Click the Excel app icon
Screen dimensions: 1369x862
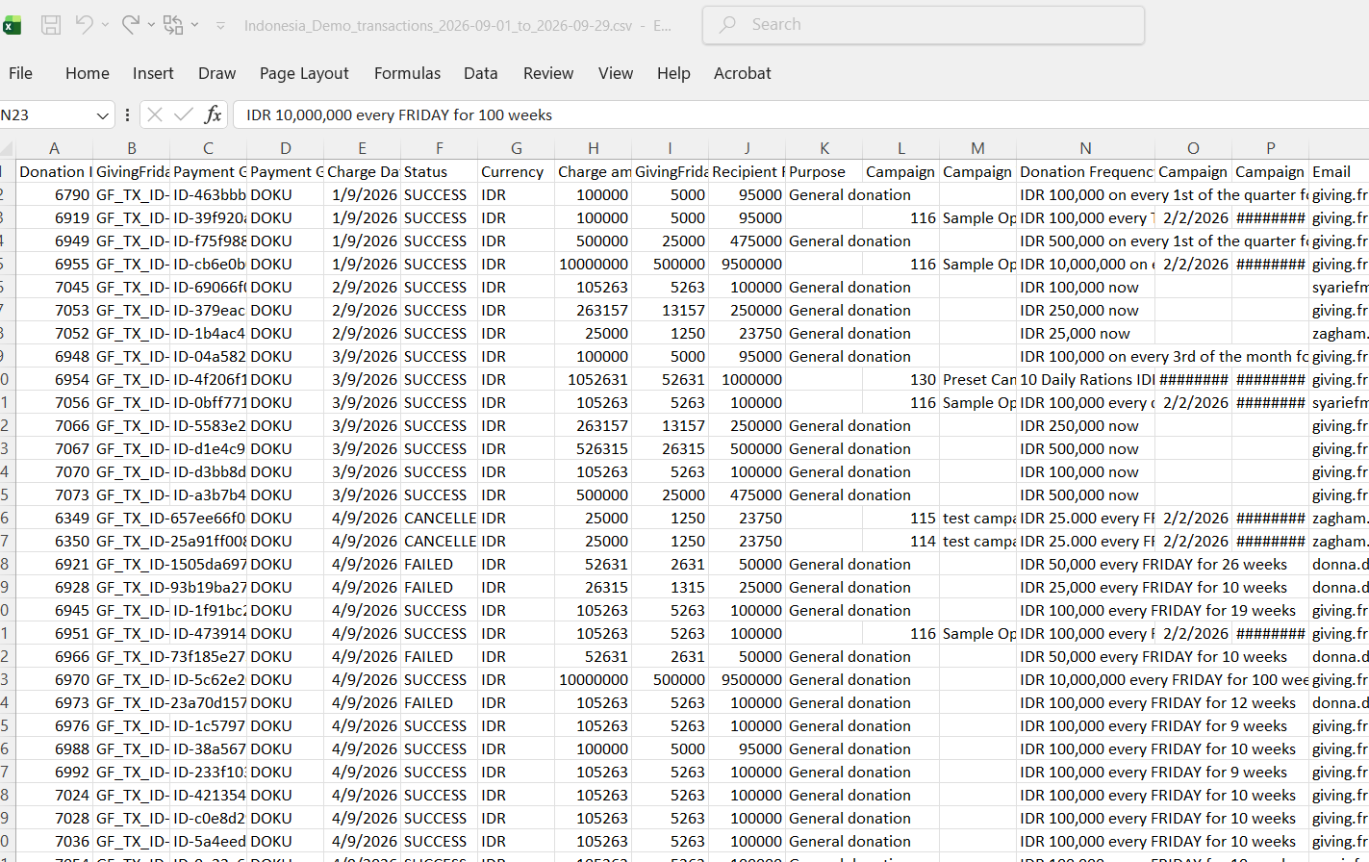coord(12,25)
